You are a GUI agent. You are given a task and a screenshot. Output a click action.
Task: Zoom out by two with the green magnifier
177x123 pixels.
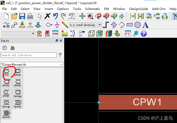click(x=114, y=16)
